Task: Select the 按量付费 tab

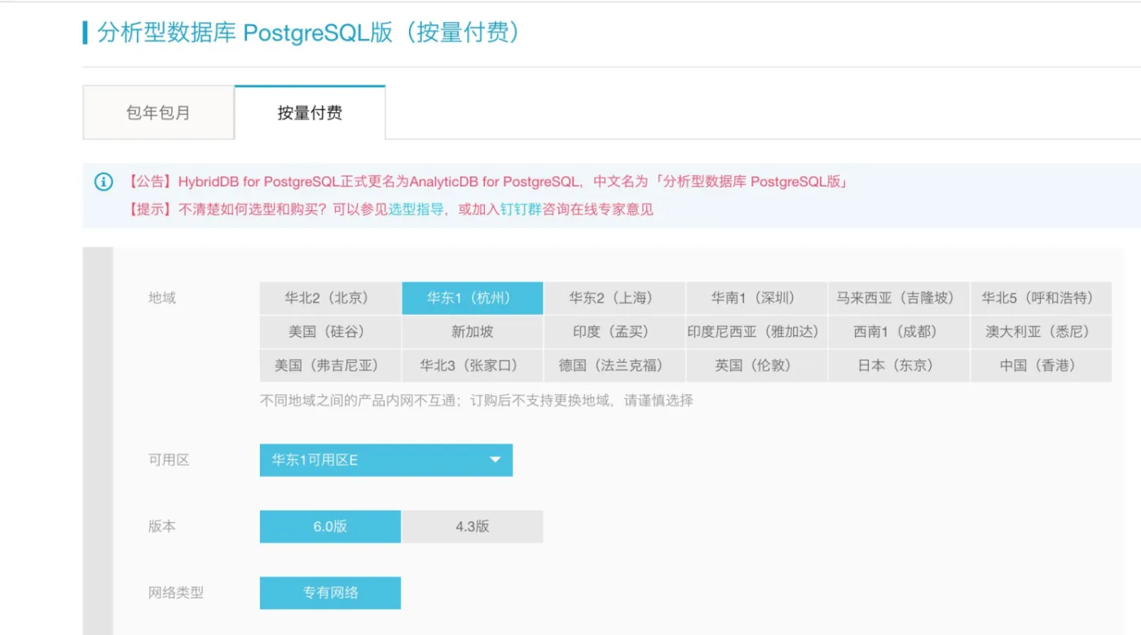Action: (x=310, y=112)
